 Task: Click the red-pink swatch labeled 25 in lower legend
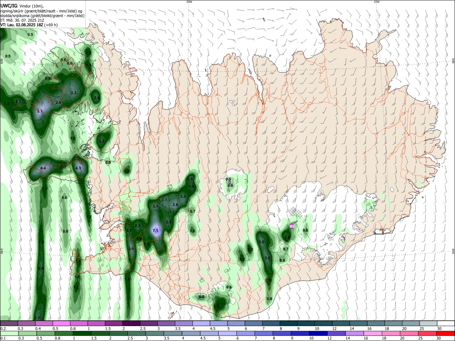(x=427, y=334)
